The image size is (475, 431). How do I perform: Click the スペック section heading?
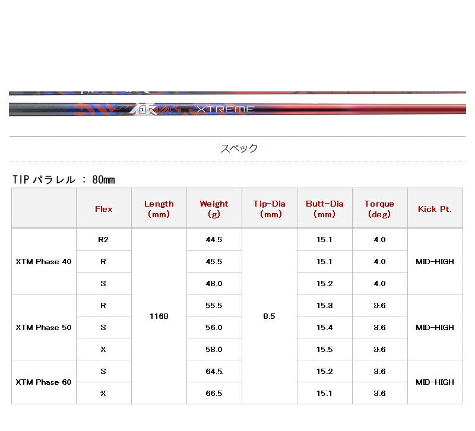239,148
